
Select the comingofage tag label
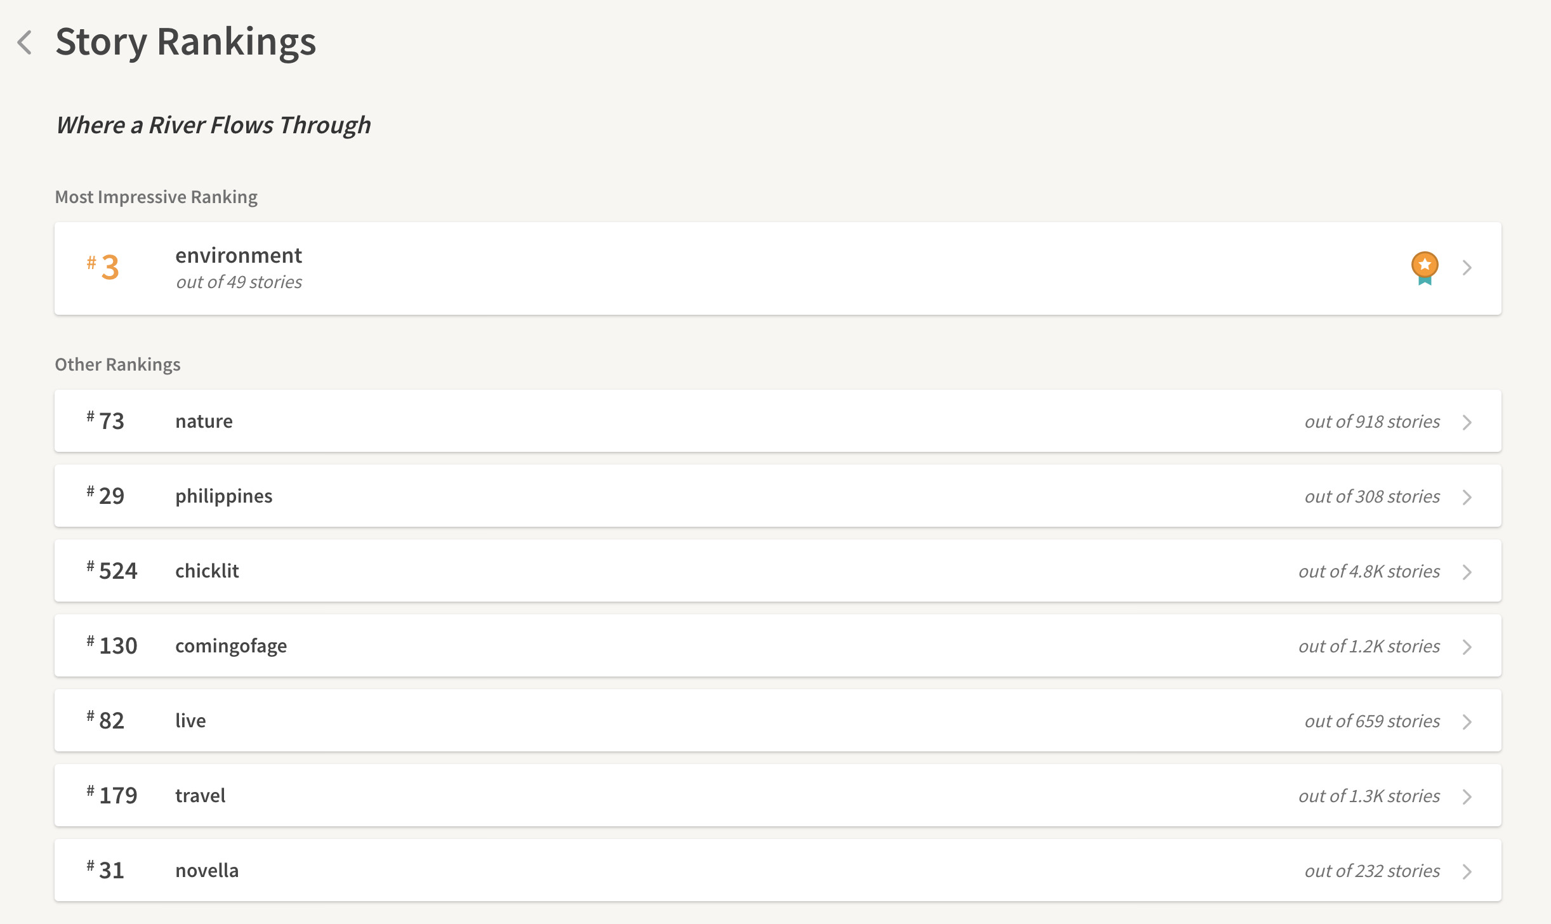coord(231,646)
